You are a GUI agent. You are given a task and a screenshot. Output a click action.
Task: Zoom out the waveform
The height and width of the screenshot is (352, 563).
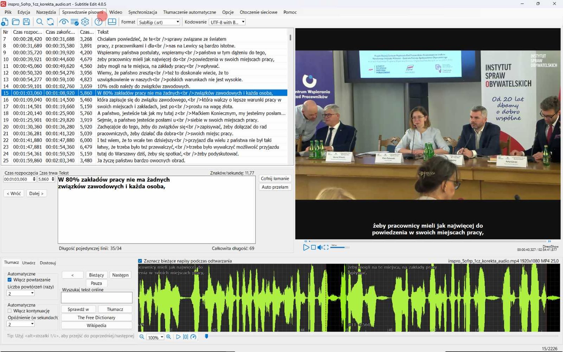[x=142, y=337]
